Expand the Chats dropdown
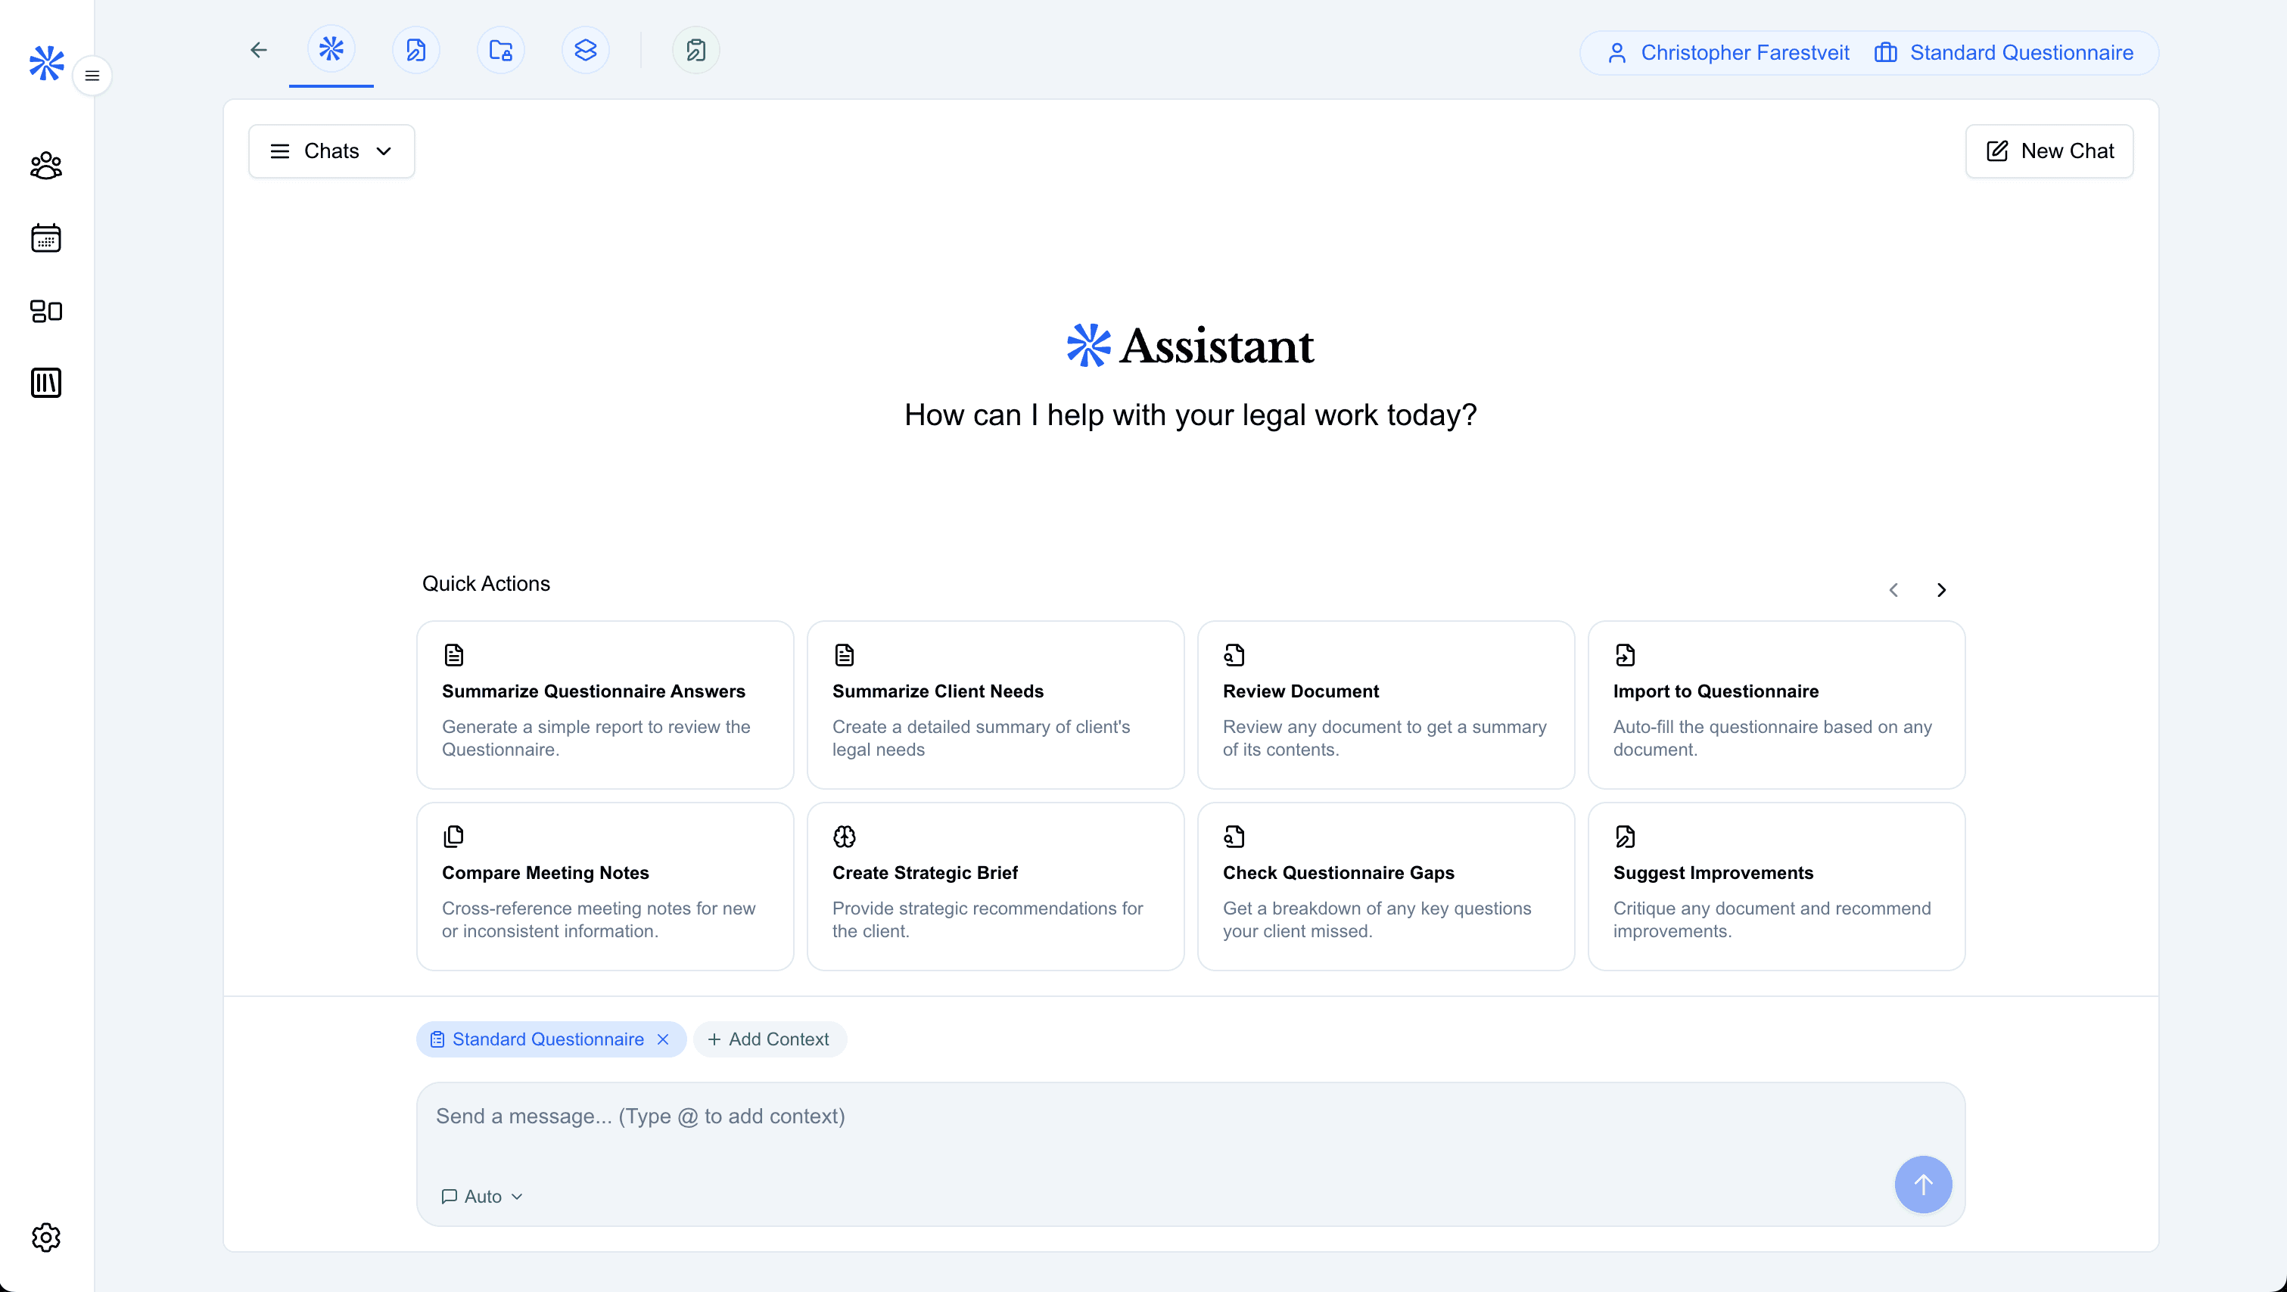Viewport: 2287px width, 1292px height. tap(331, 151)
